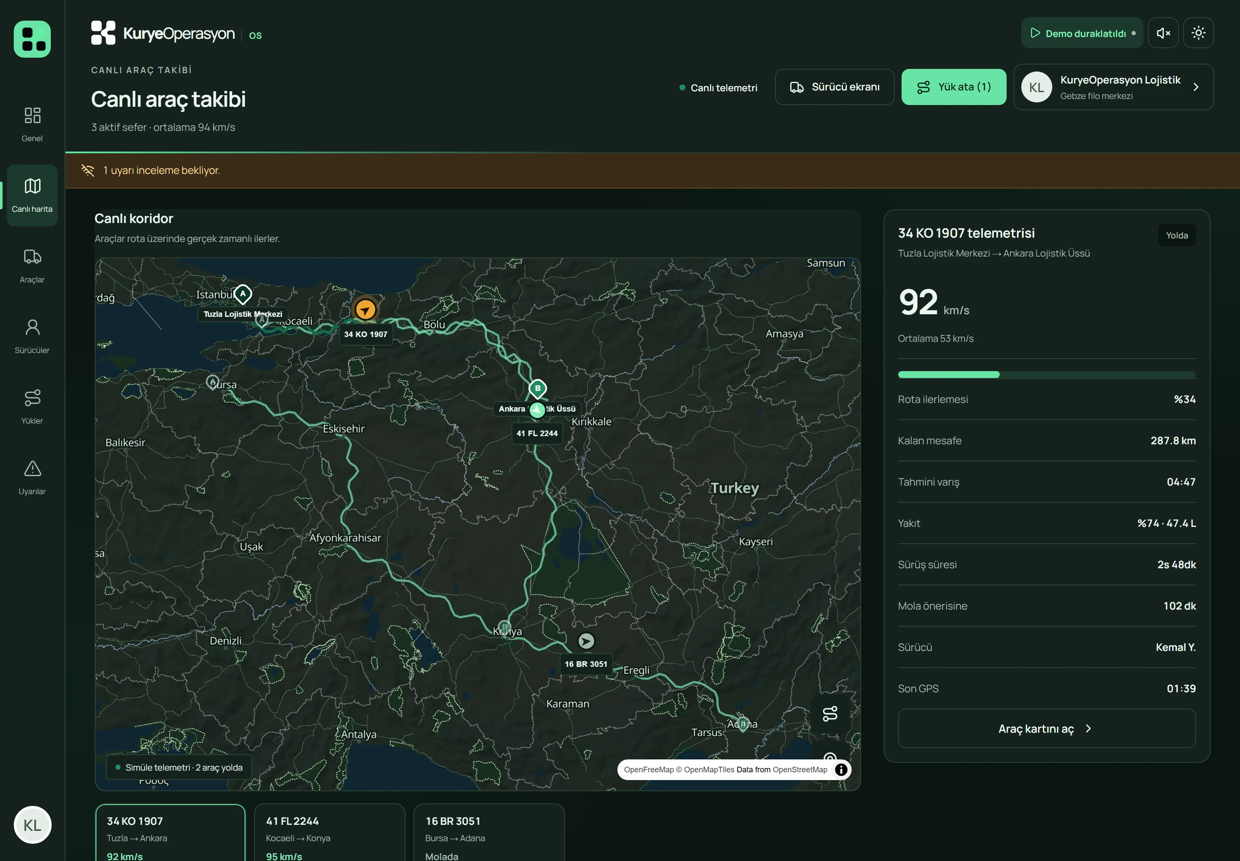Click the Bursa route waypoint marker
The height and width of the screenshot is (861, 1240).
coord(213,382)
